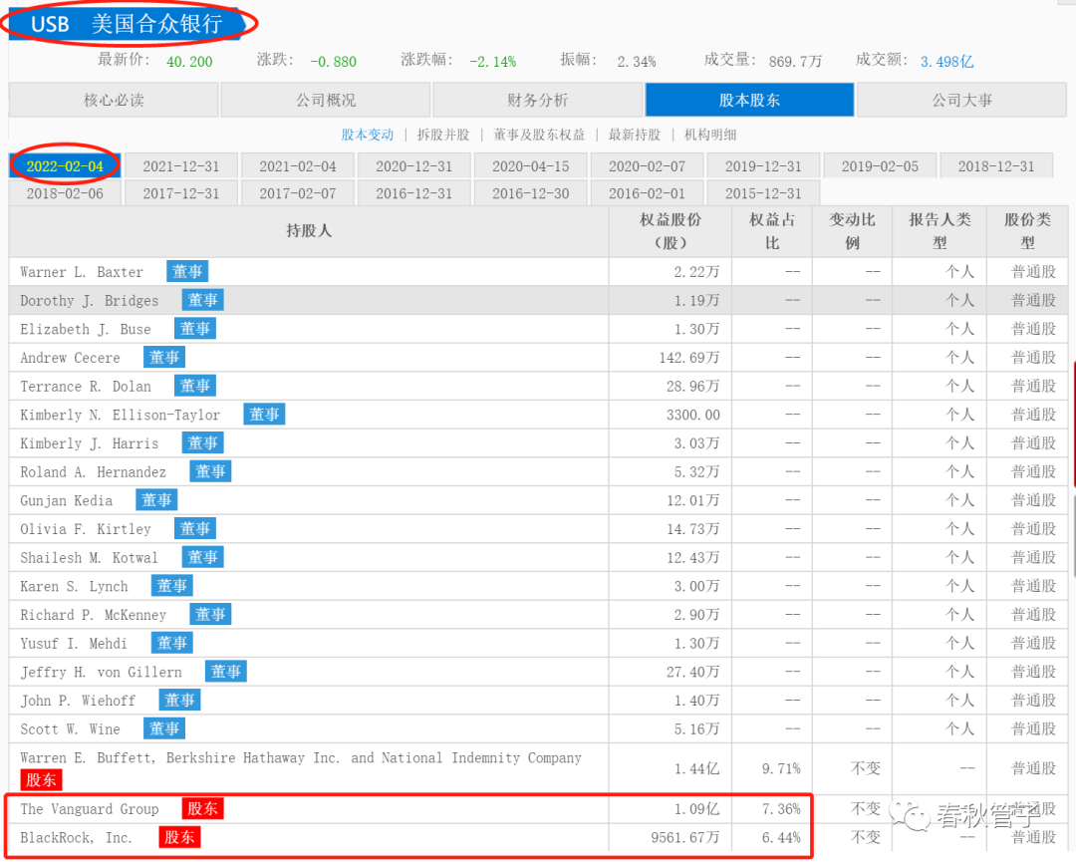Go to 拆股并股 section
The width and height of the screenshot is (1076, 863).
[443, 135]
